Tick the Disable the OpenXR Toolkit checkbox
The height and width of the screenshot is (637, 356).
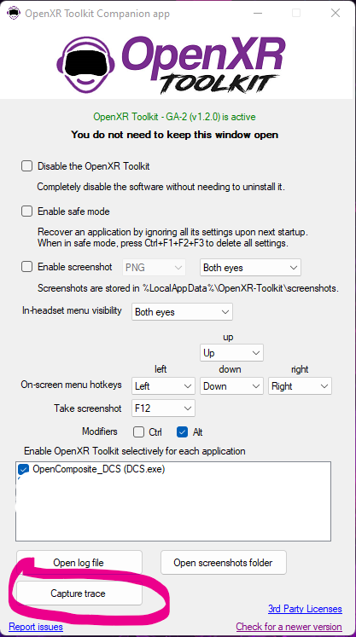point(26,166)
